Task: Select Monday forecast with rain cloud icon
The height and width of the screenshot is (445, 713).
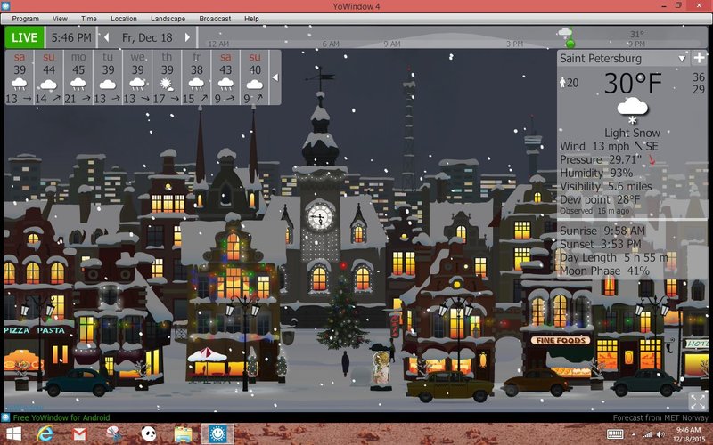Action: (78, 84)
